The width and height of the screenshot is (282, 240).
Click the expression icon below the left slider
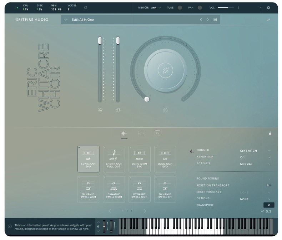click(100, 110)
